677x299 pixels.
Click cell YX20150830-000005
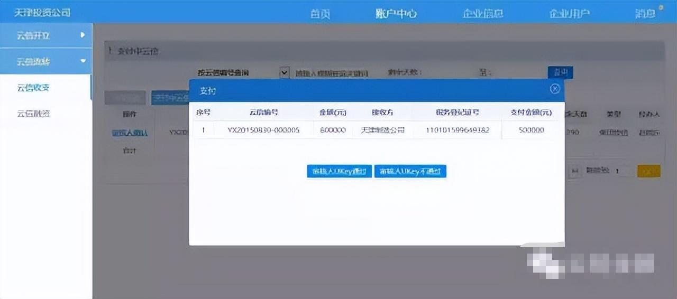tap(264, 130)
